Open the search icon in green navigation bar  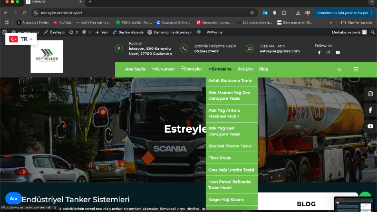point(339,69)
